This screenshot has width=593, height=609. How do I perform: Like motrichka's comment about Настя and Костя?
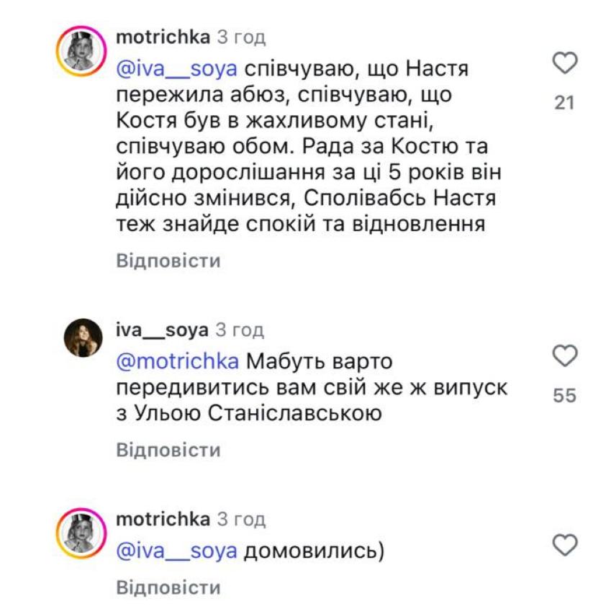coord(563,68)
